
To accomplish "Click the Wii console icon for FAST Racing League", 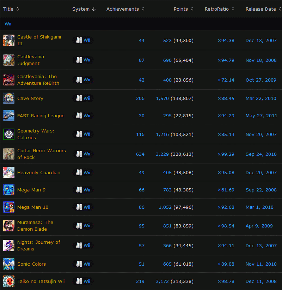I will (79, 116).
